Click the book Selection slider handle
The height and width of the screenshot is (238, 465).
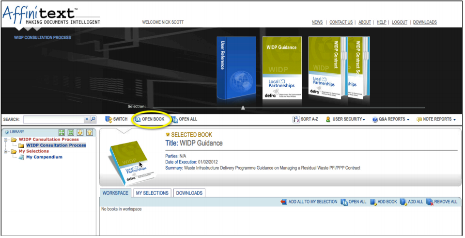(243, 108)
